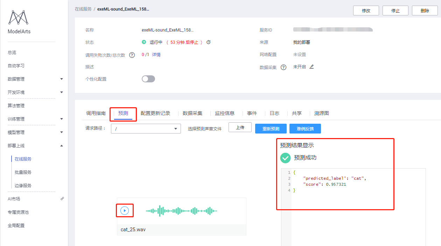The image size is (441, 246).
Task: Stop the service using 停止 button
Action: (395, 11)
